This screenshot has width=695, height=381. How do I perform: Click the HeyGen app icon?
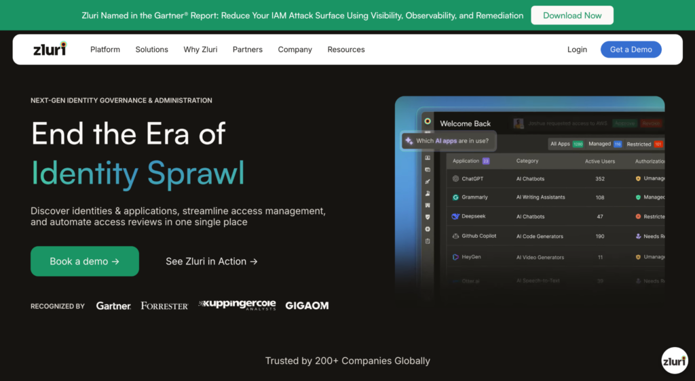click(x=456, y=258)
